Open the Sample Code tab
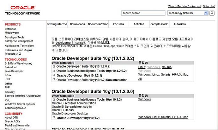The image size is (218, 130). 159,24
